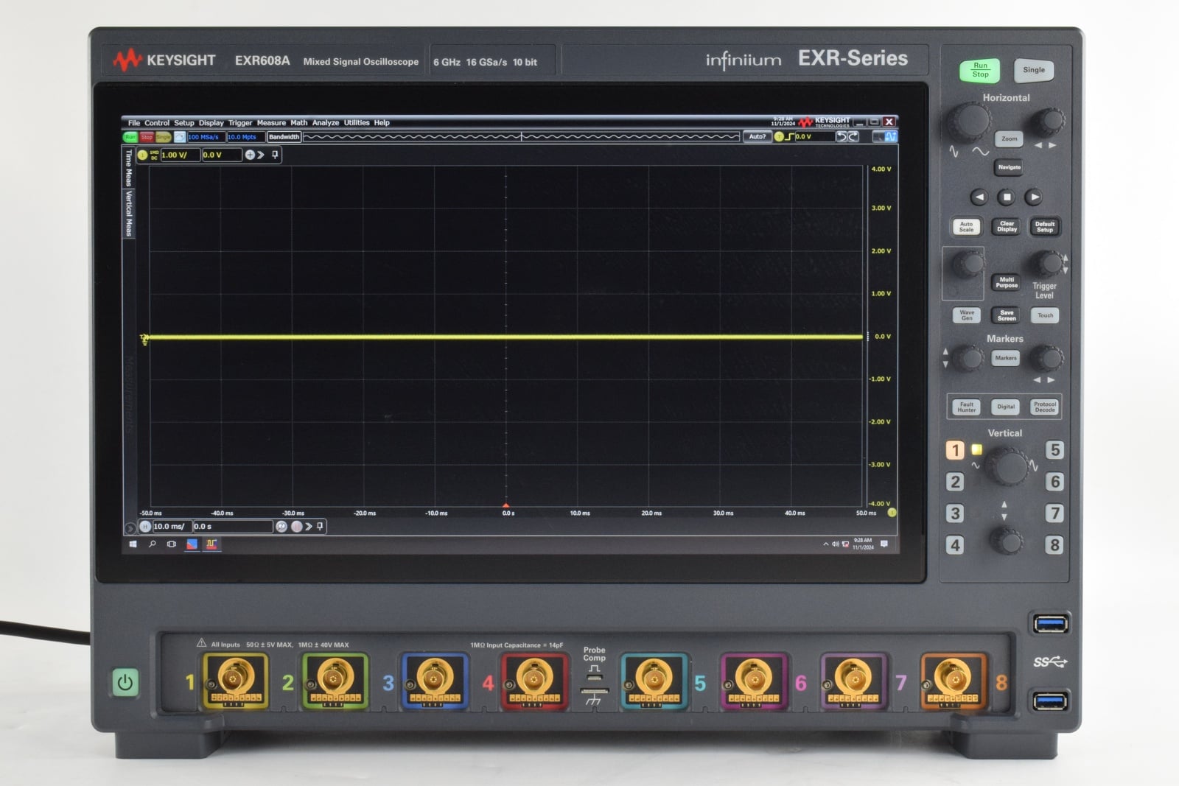This screenshot has height=786, width=1179.
Task: Expand the bottom-left results panel arrow
Action: [130, 527]
